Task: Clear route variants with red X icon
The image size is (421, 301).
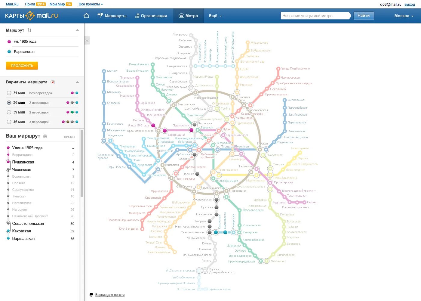Action: pyautogui.click(x=53, y=82)
